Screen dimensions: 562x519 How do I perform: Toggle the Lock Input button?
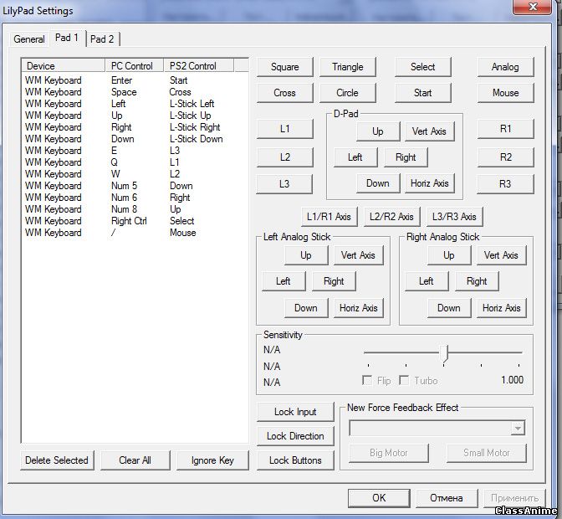(295, 412)
